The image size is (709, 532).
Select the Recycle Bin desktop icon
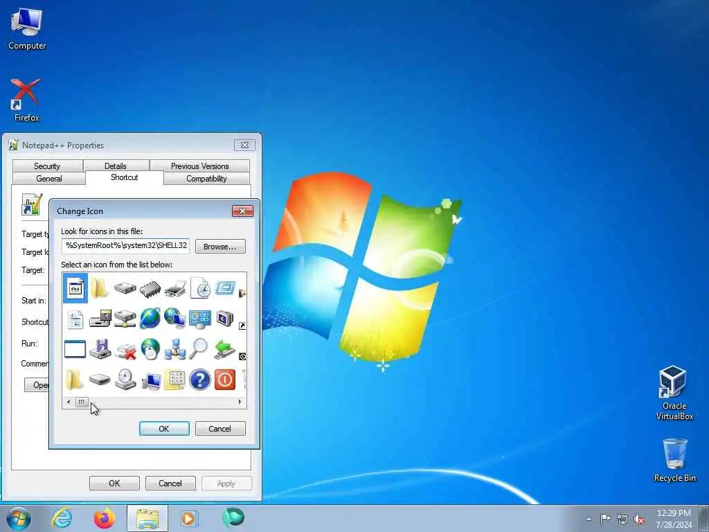(674, 460)
